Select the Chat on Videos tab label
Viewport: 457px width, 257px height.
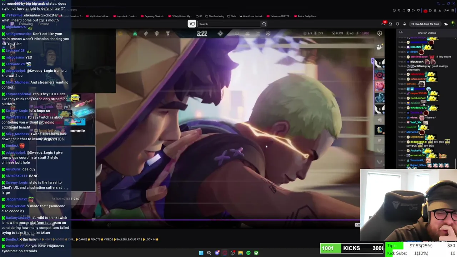click(x=427, y=33)
